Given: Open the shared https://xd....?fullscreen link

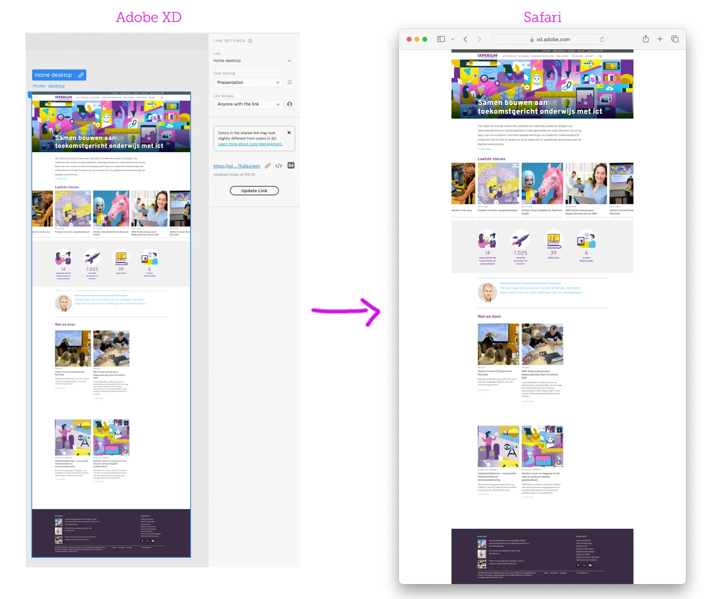Looking at the screenshot, I should [237, 166].
